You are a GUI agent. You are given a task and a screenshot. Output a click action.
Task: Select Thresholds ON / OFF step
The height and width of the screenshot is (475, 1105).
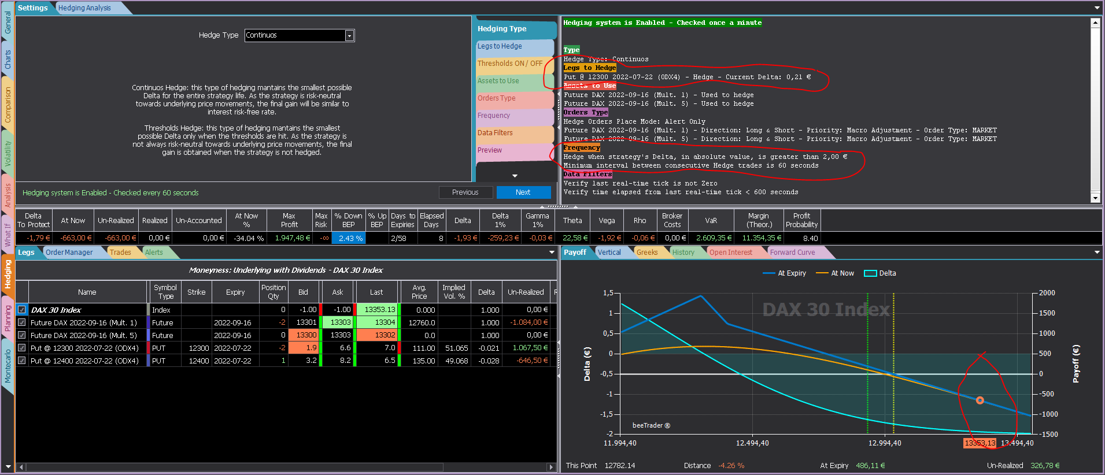tap(509, 64)
